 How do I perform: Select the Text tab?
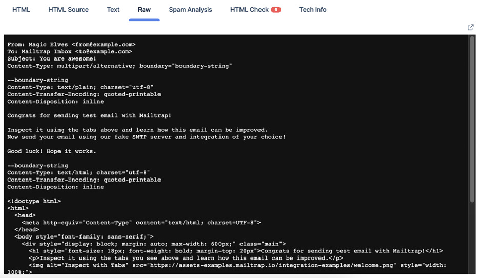(113, 10)
